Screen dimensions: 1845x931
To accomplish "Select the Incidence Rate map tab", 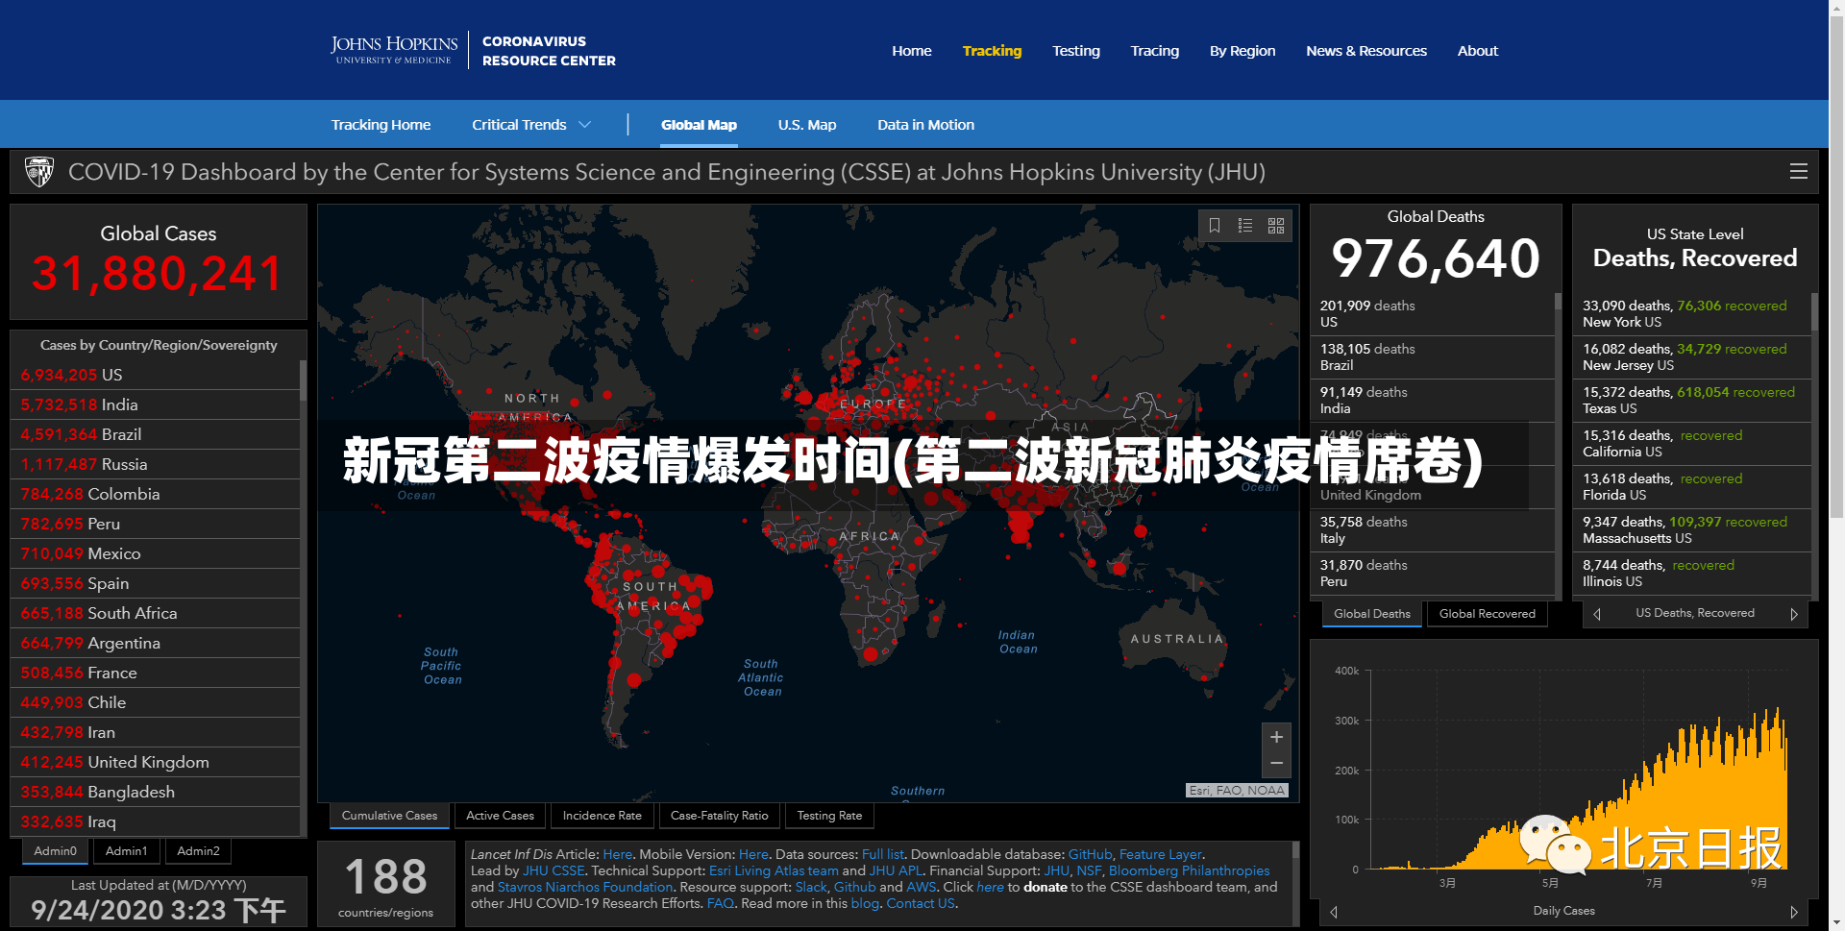I will point(602,816).
